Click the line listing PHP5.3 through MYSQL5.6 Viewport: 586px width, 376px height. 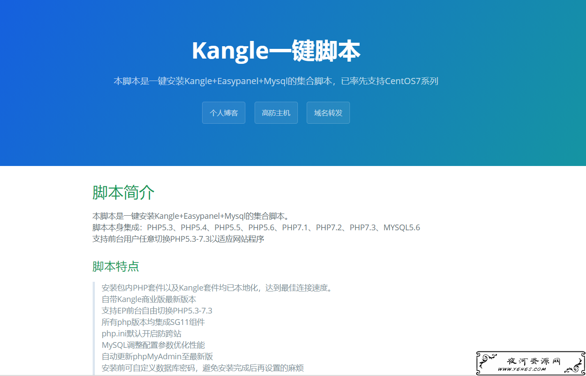pos(256,228)
